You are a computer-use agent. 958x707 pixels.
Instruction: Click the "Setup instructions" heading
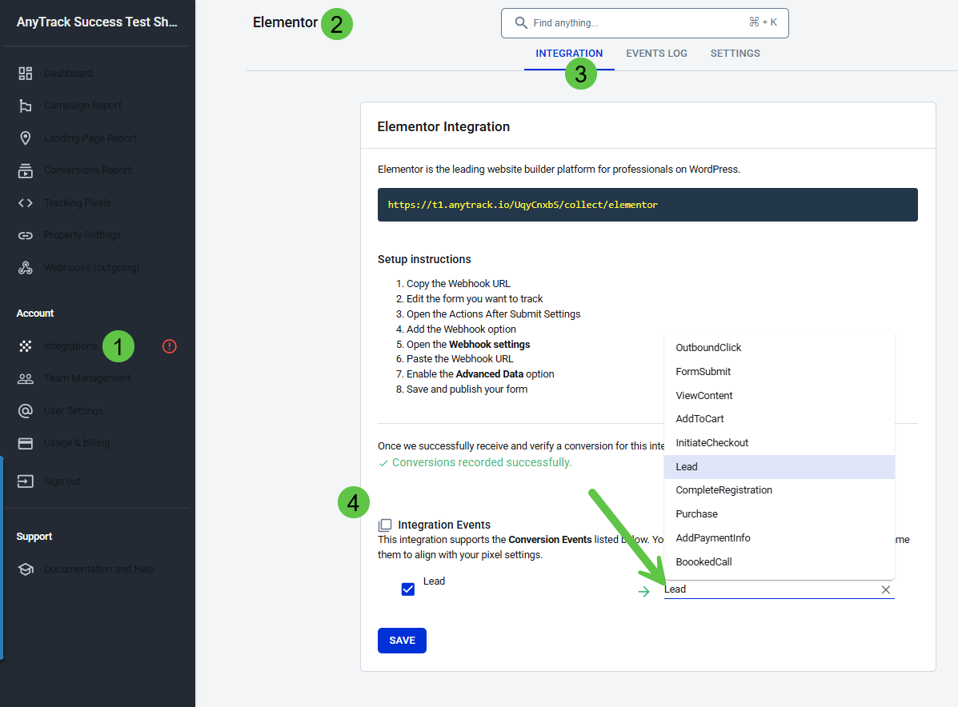pos(424,259)
